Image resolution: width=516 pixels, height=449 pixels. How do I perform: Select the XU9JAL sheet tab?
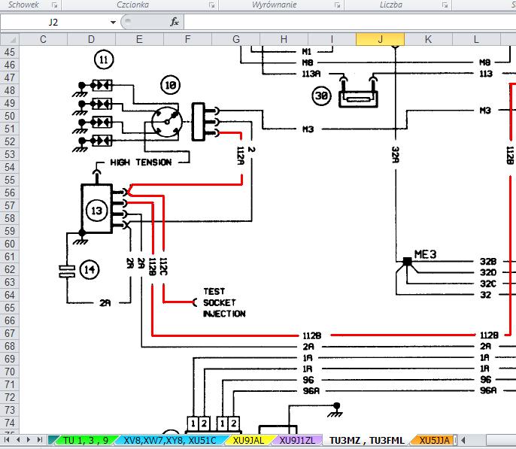[x=247, y=441]
